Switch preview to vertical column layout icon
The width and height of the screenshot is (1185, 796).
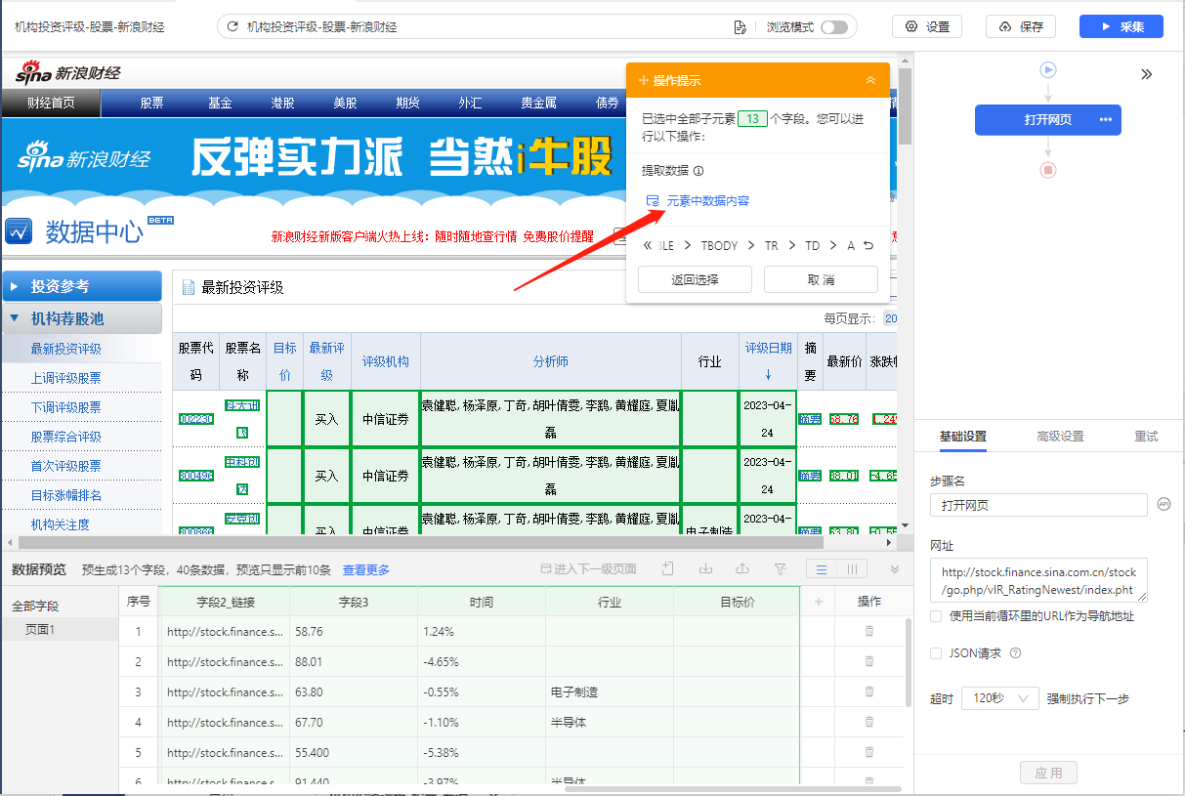tap(852, 569)
